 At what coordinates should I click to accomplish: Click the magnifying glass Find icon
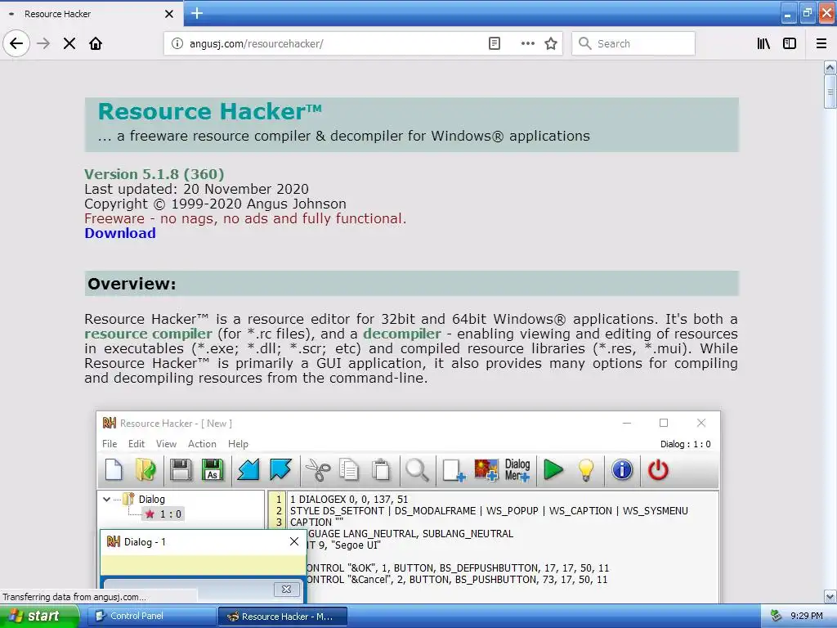[x=417, y=470]
